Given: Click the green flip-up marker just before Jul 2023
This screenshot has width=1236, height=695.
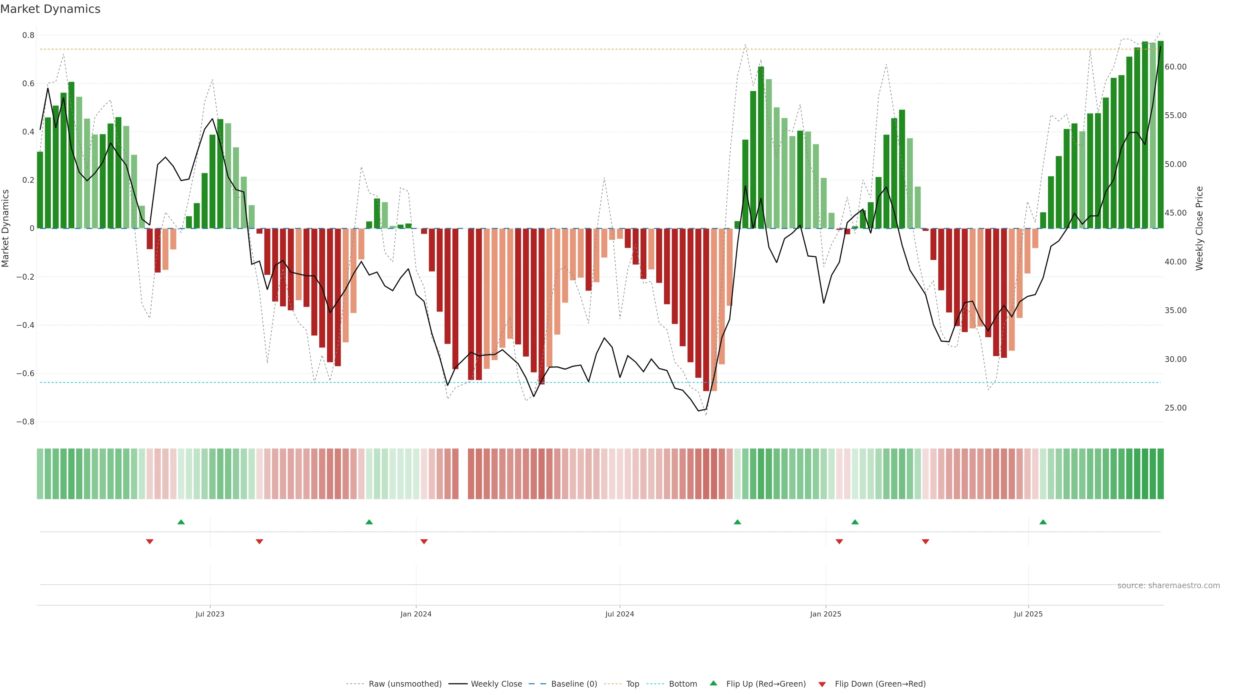Looking at the screenshot, I should [181, 522].
